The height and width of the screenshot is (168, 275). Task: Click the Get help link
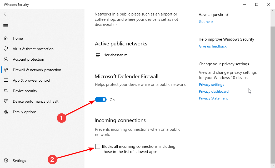[206, 22]
